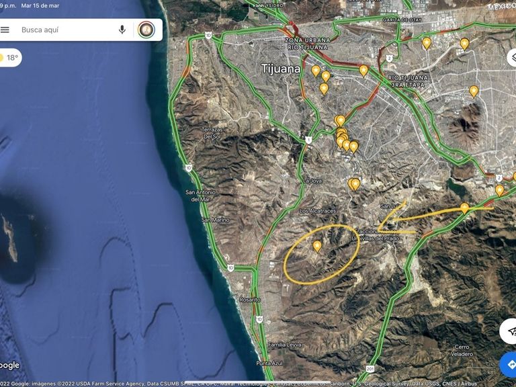Viewport: 516px width, 387px height.
Task: Tap the my location arrow button
Action: 509,331
